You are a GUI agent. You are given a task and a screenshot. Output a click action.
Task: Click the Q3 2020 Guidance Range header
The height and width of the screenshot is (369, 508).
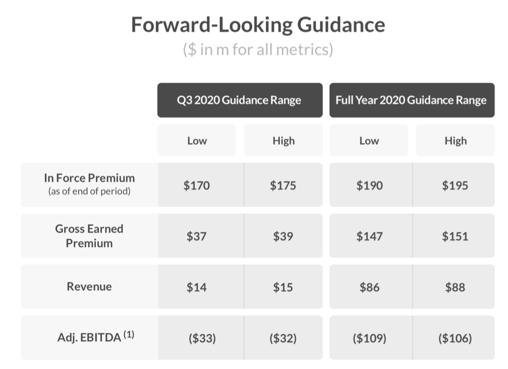239,101
